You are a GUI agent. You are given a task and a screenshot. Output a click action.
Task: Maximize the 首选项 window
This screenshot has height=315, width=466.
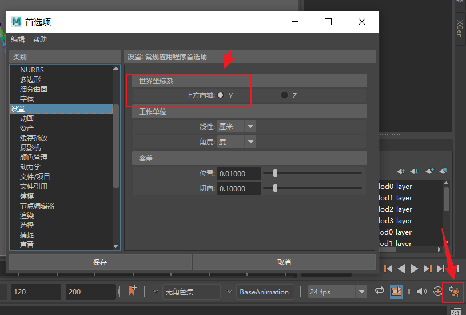328,22
